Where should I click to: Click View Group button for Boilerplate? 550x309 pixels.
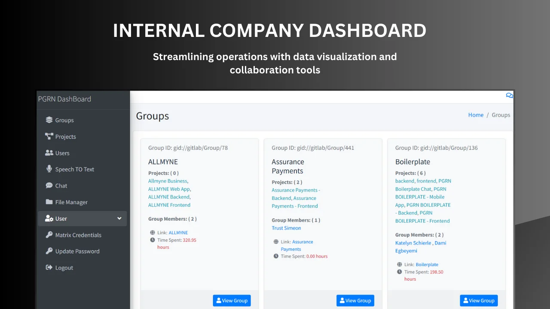coord(479,300)
